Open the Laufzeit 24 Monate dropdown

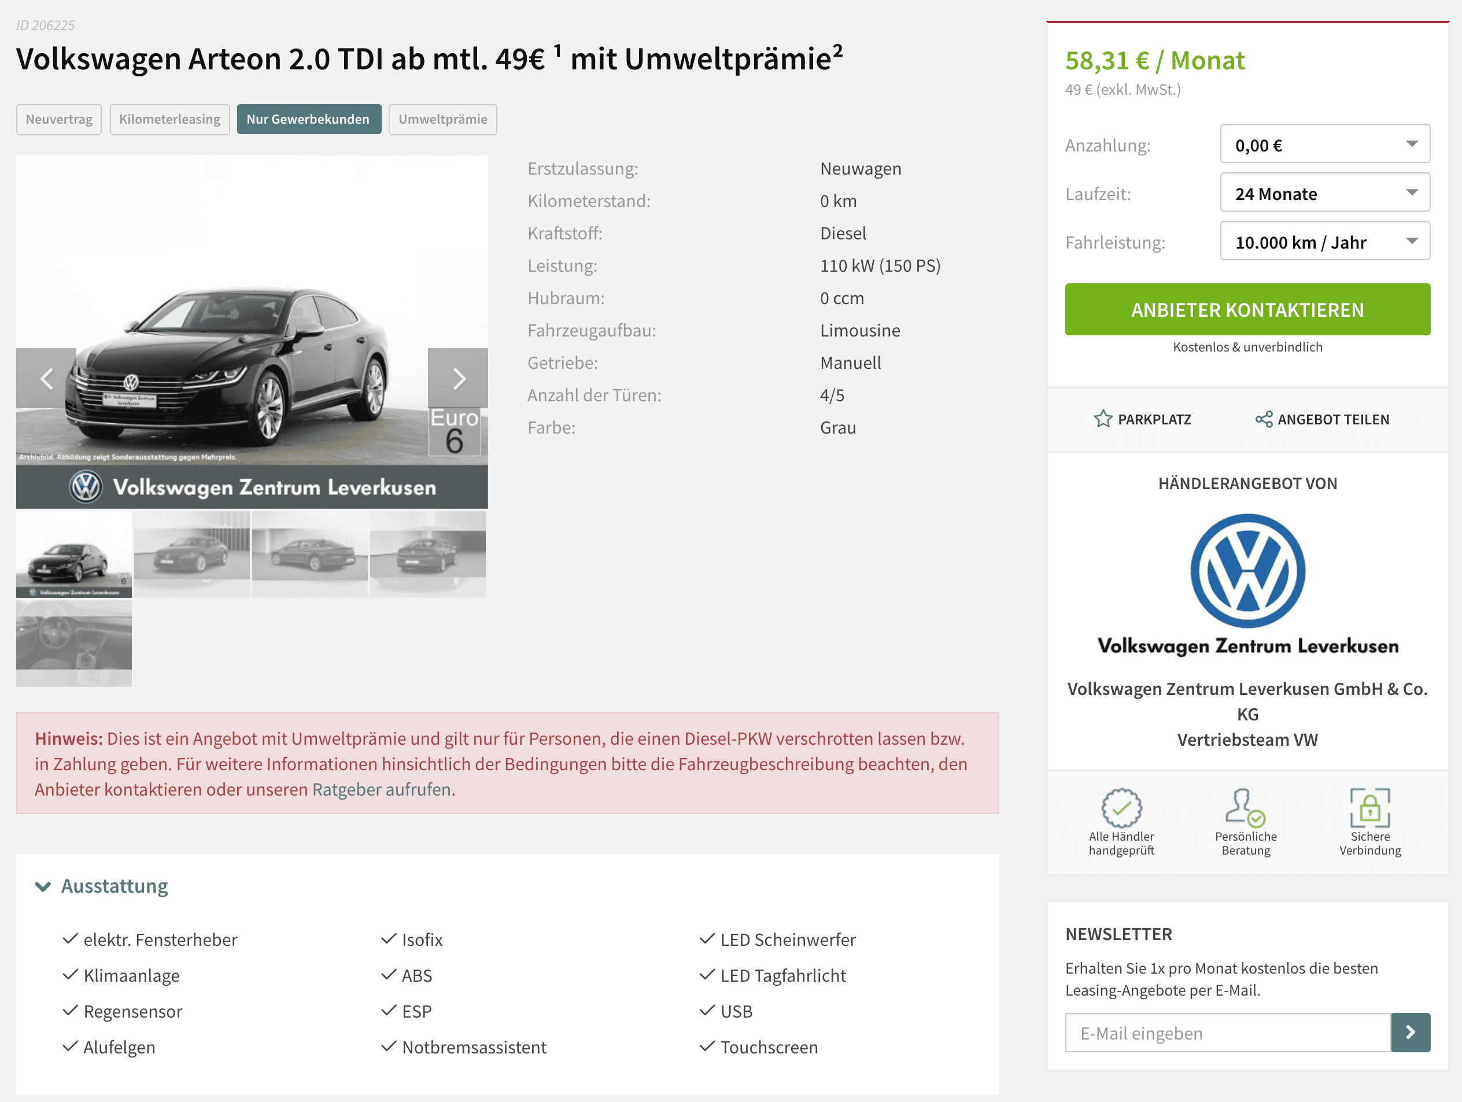point(1324,193)
